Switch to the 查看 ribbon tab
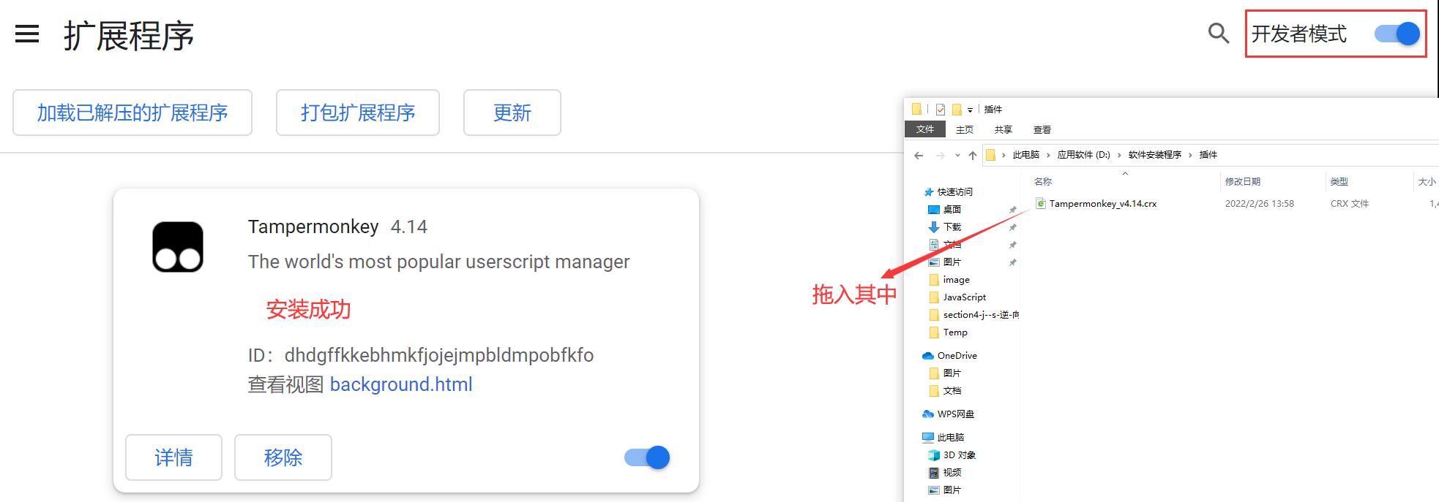This screenshot has height=502, width=1439. pos(1042,129)
